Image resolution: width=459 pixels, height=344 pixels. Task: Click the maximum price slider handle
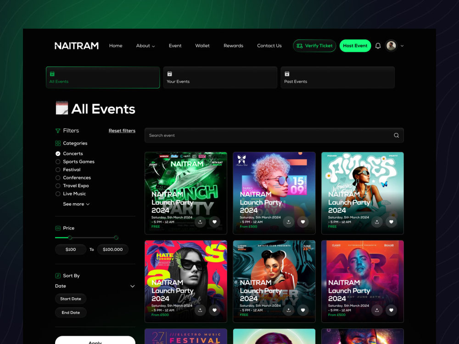116,238
